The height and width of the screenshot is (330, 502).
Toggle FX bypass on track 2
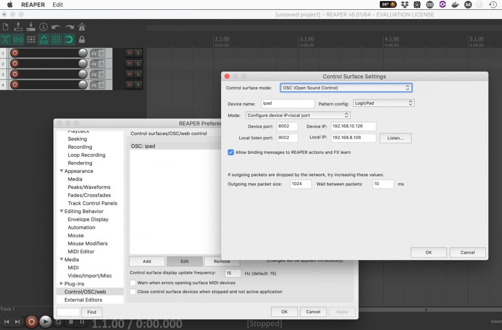pos(101,64)
